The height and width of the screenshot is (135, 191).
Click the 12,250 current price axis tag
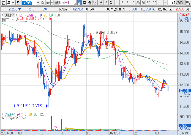click(x=184, y=90)
